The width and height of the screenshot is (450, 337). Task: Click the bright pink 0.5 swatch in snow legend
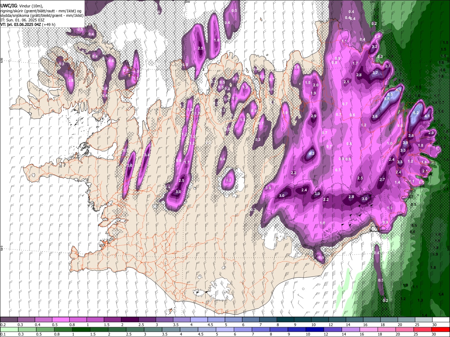pos(60,320)
